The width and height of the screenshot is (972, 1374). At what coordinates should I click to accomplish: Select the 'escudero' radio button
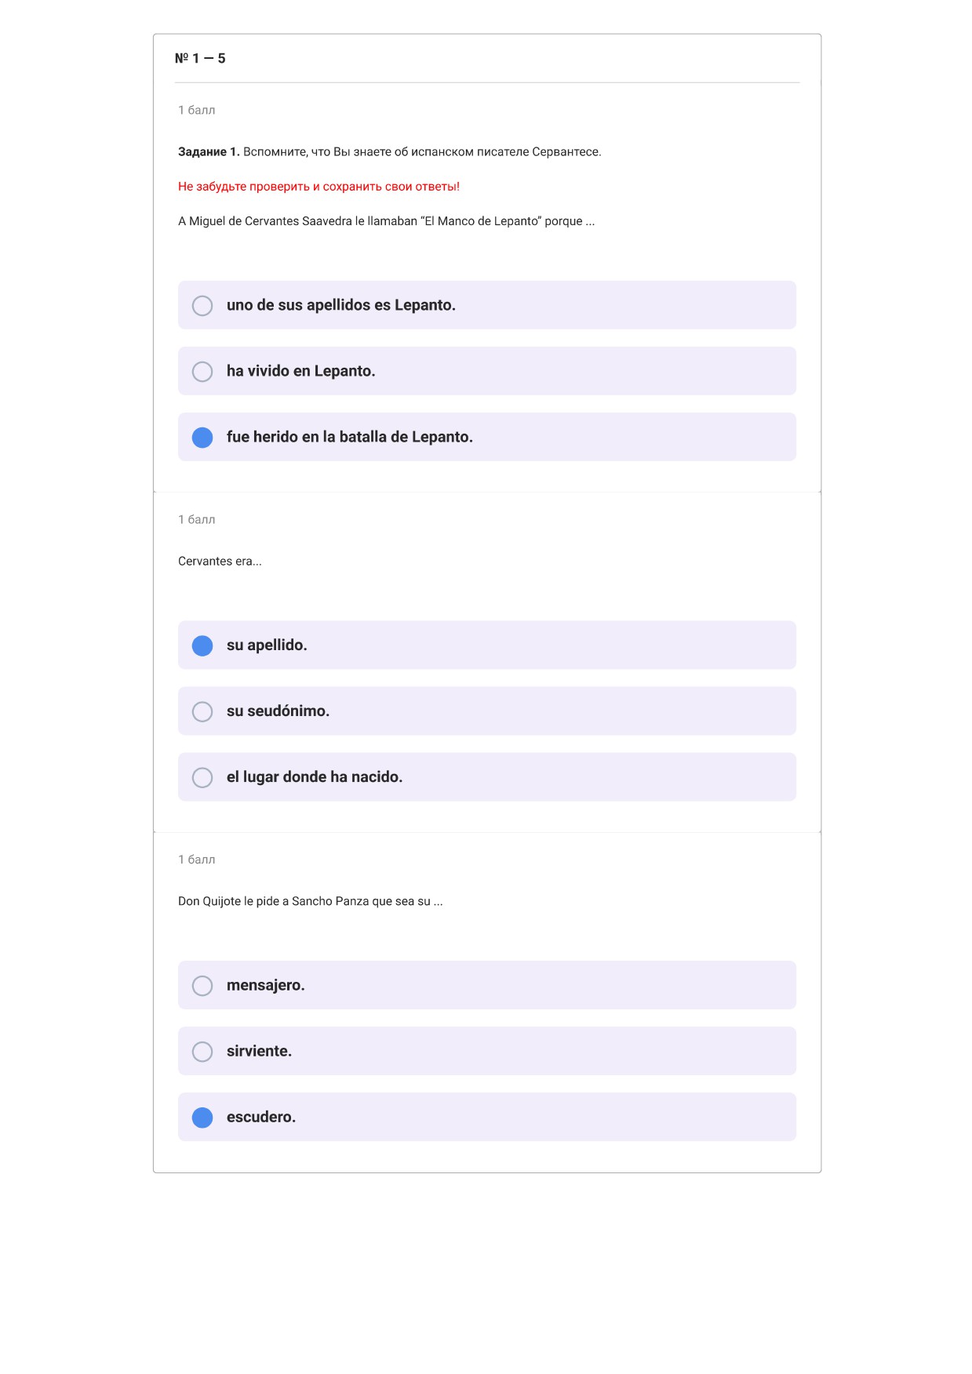(202, 1117)
